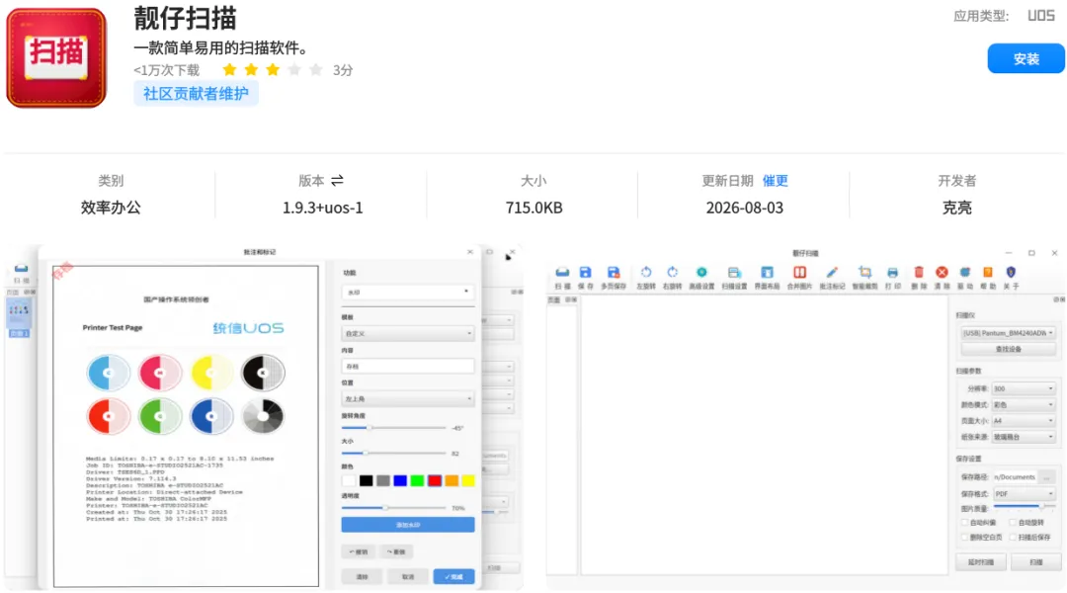Click the 界面布局 layout icon
Viewport: 1067px width, 593px height.
(x=767, y=273)
